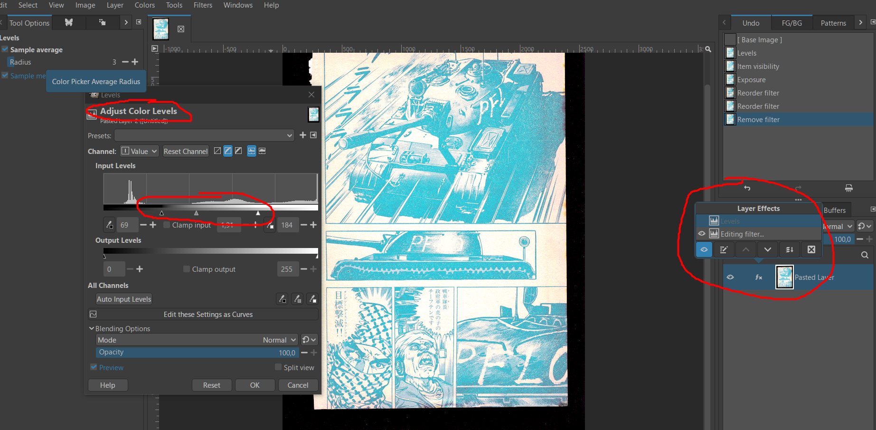Click the Reset button in Levels dialog

tap(212, 385)
